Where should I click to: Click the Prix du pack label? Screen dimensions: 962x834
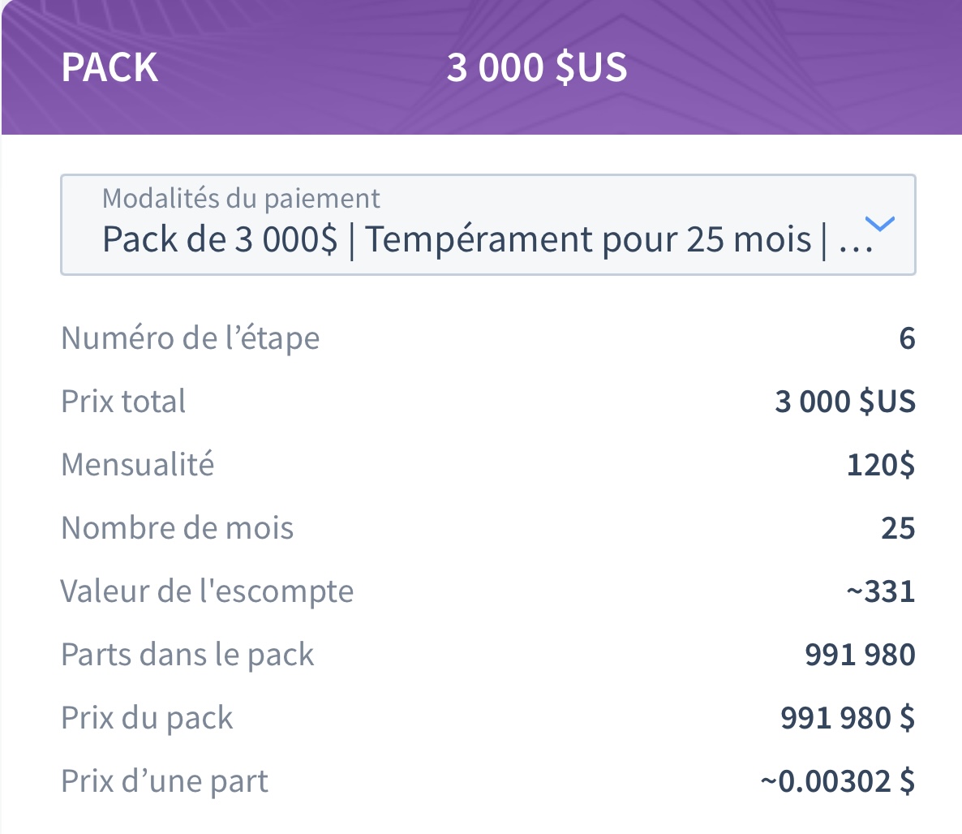(x=147, y=717)
